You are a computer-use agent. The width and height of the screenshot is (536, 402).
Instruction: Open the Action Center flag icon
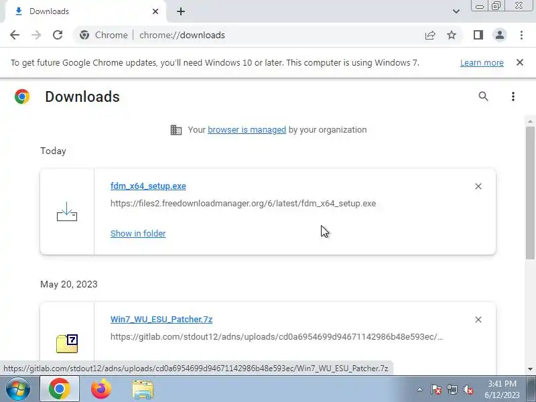pos(435,389)
